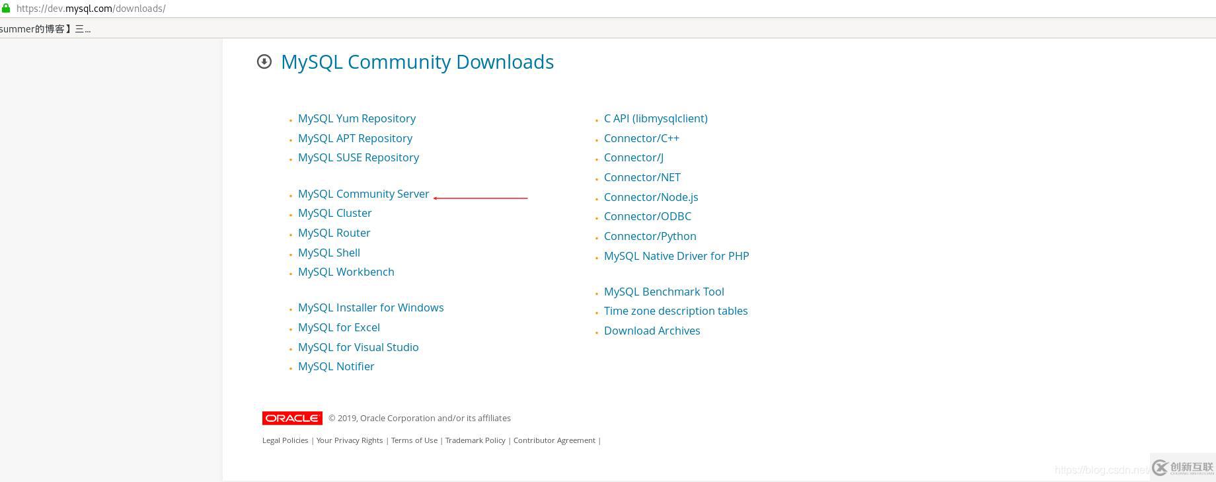Open Connector/NET link
The width and height of the screenshot is (1216, 482).
[642, 177]
